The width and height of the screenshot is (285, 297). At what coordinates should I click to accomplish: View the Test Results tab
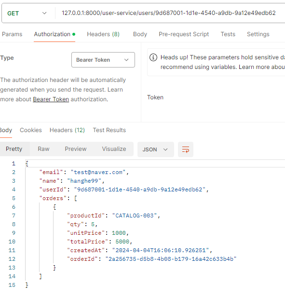tap(109, 130)
